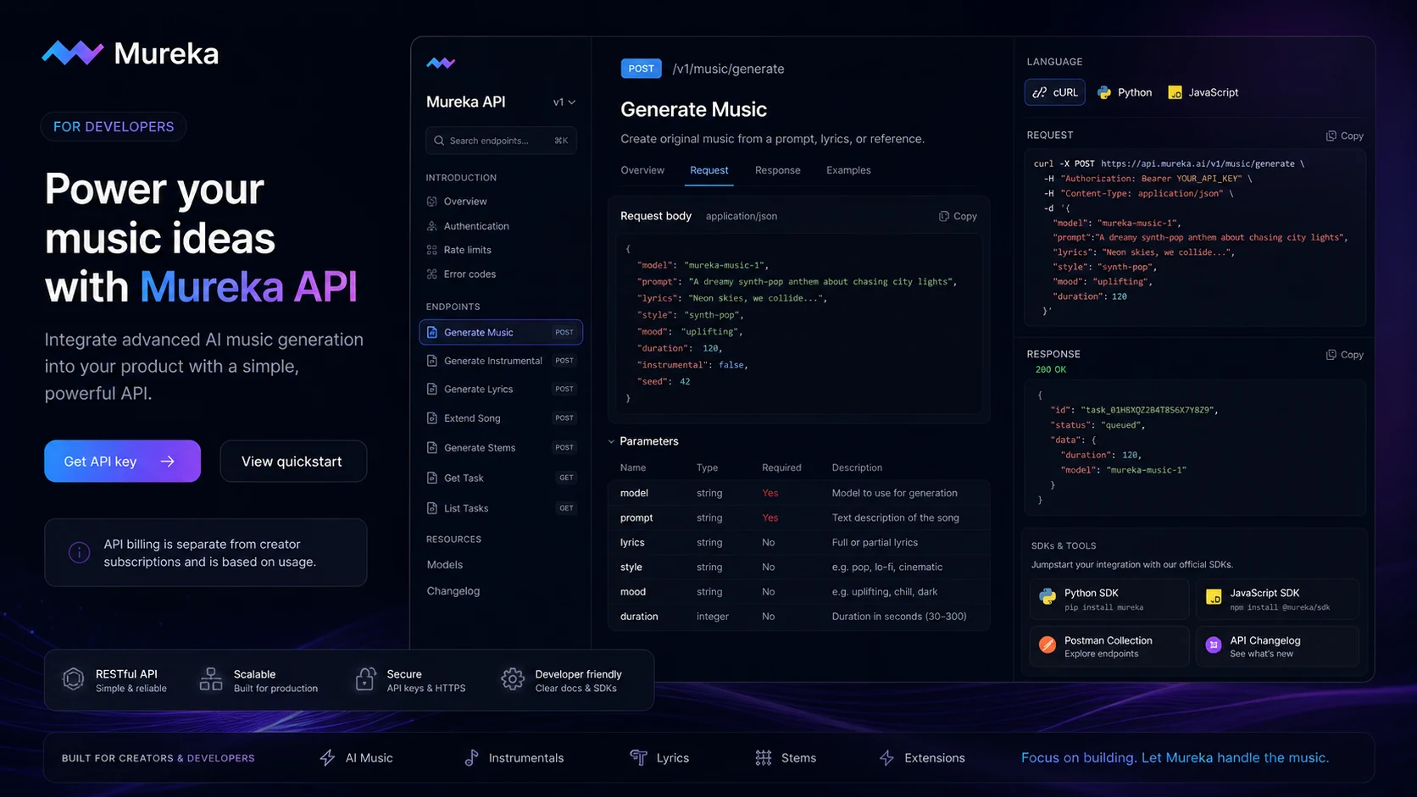The height and width of the screenshot is (797, 1417).
Task: Click the Instrumentals music note icon
Action: [471, 758]
